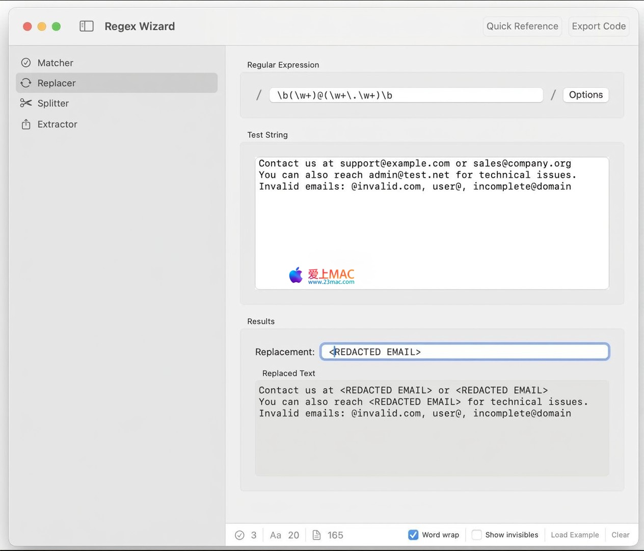Focus the Replacement text field
Viewport: 644px width, 551px height.
click(x=465, y=352)
